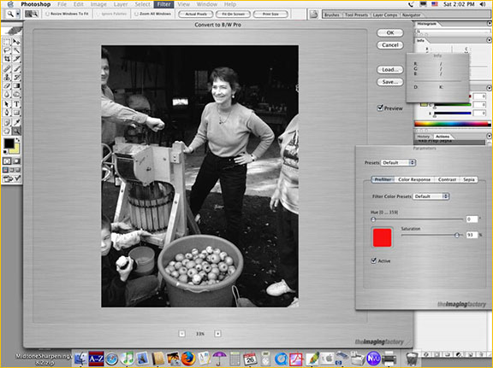The image size is (493, 368).
Task: Select the Pen tool
Action: (7, 113)
